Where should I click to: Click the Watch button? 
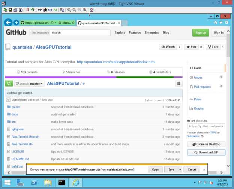(168, 47)
